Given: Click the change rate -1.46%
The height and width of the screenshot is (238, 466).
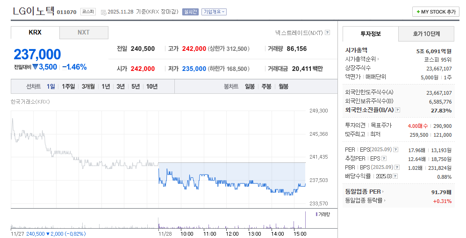Looking at the screenshot, I should point(75,67).
